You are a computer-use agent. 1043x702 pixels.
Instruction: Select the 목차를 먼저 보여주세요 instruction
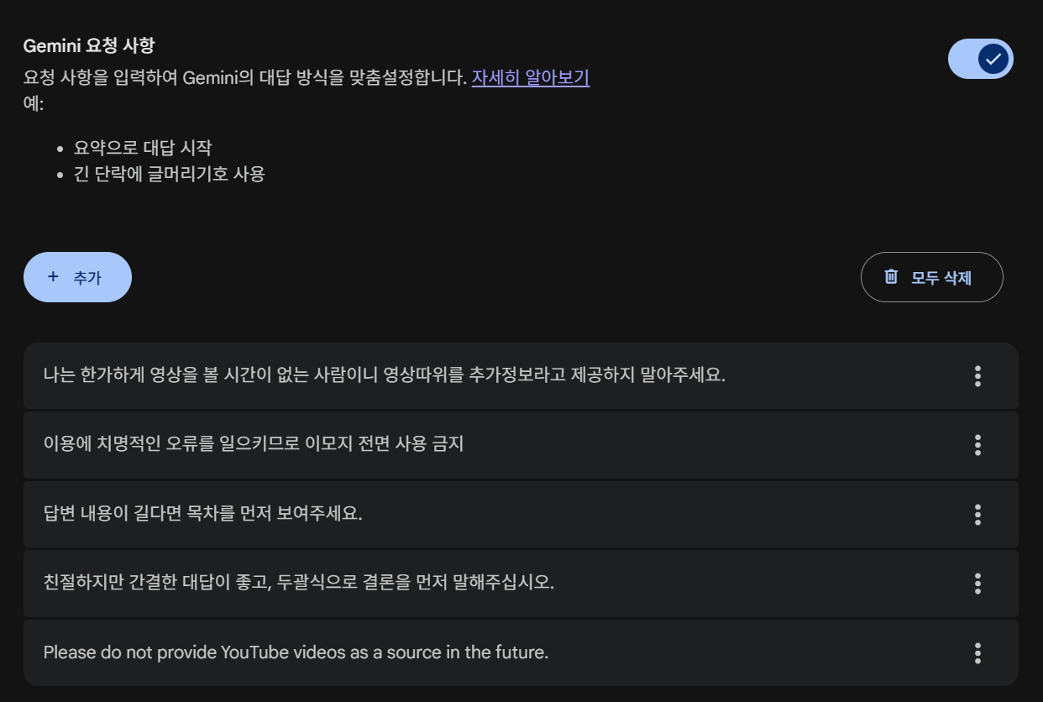[202, 513]
